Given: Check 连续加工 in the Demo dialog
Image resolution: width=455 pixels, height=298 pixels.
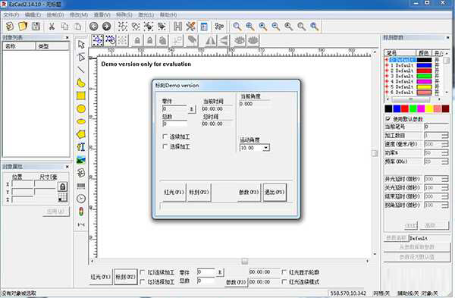Looking at the screenshot, I should pyautogui.click(x=165, y=136).
